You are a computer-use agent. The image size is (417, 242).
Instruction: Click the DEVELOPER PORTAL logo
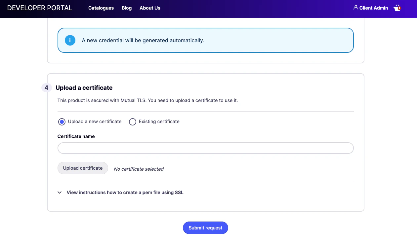point(39,8)
